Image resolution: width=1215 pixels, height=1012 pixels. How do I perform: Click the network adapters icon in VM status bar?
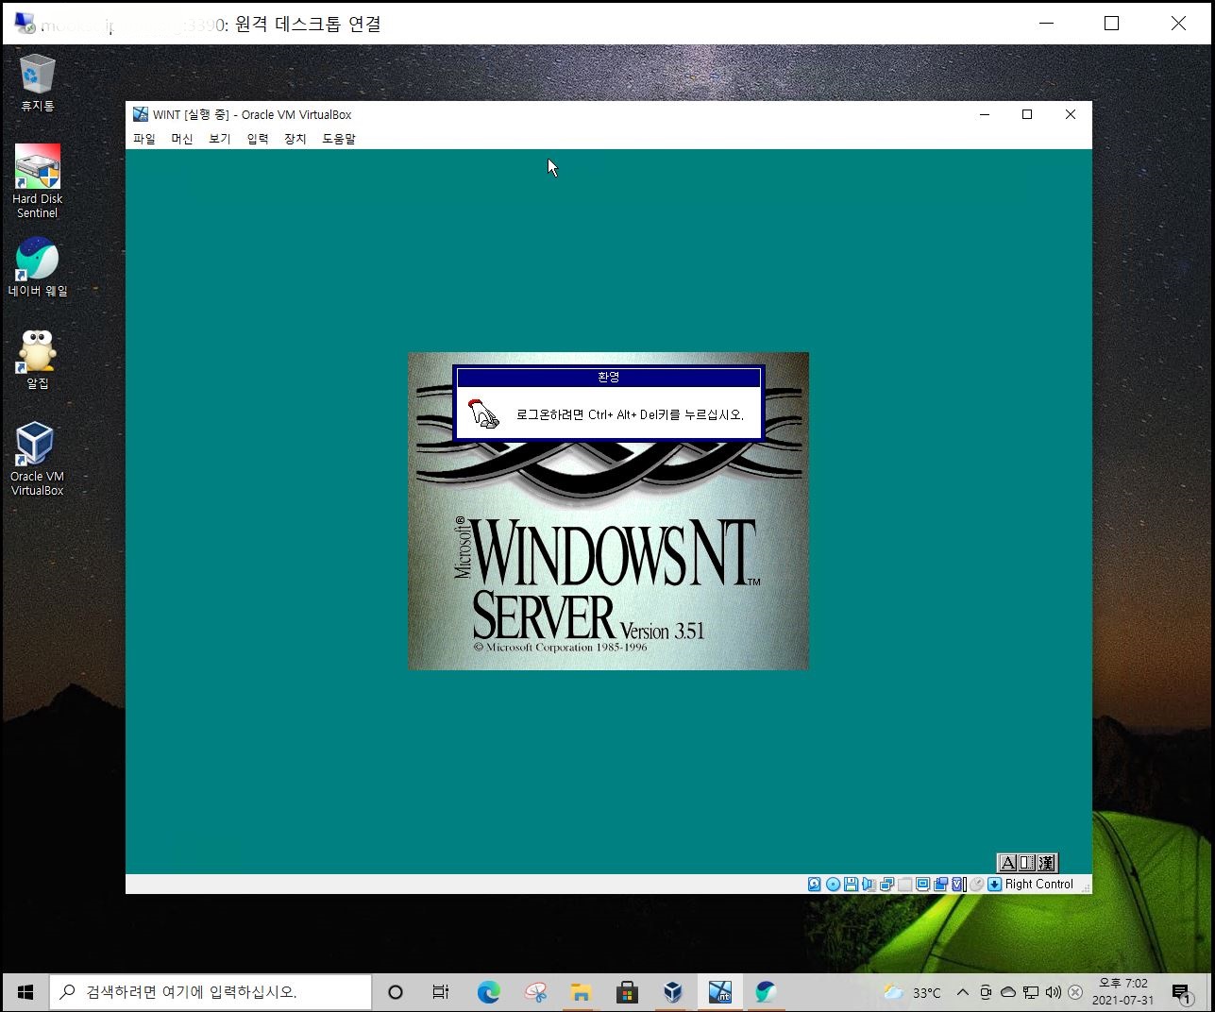pyautogui.click(x=886, y=885)
